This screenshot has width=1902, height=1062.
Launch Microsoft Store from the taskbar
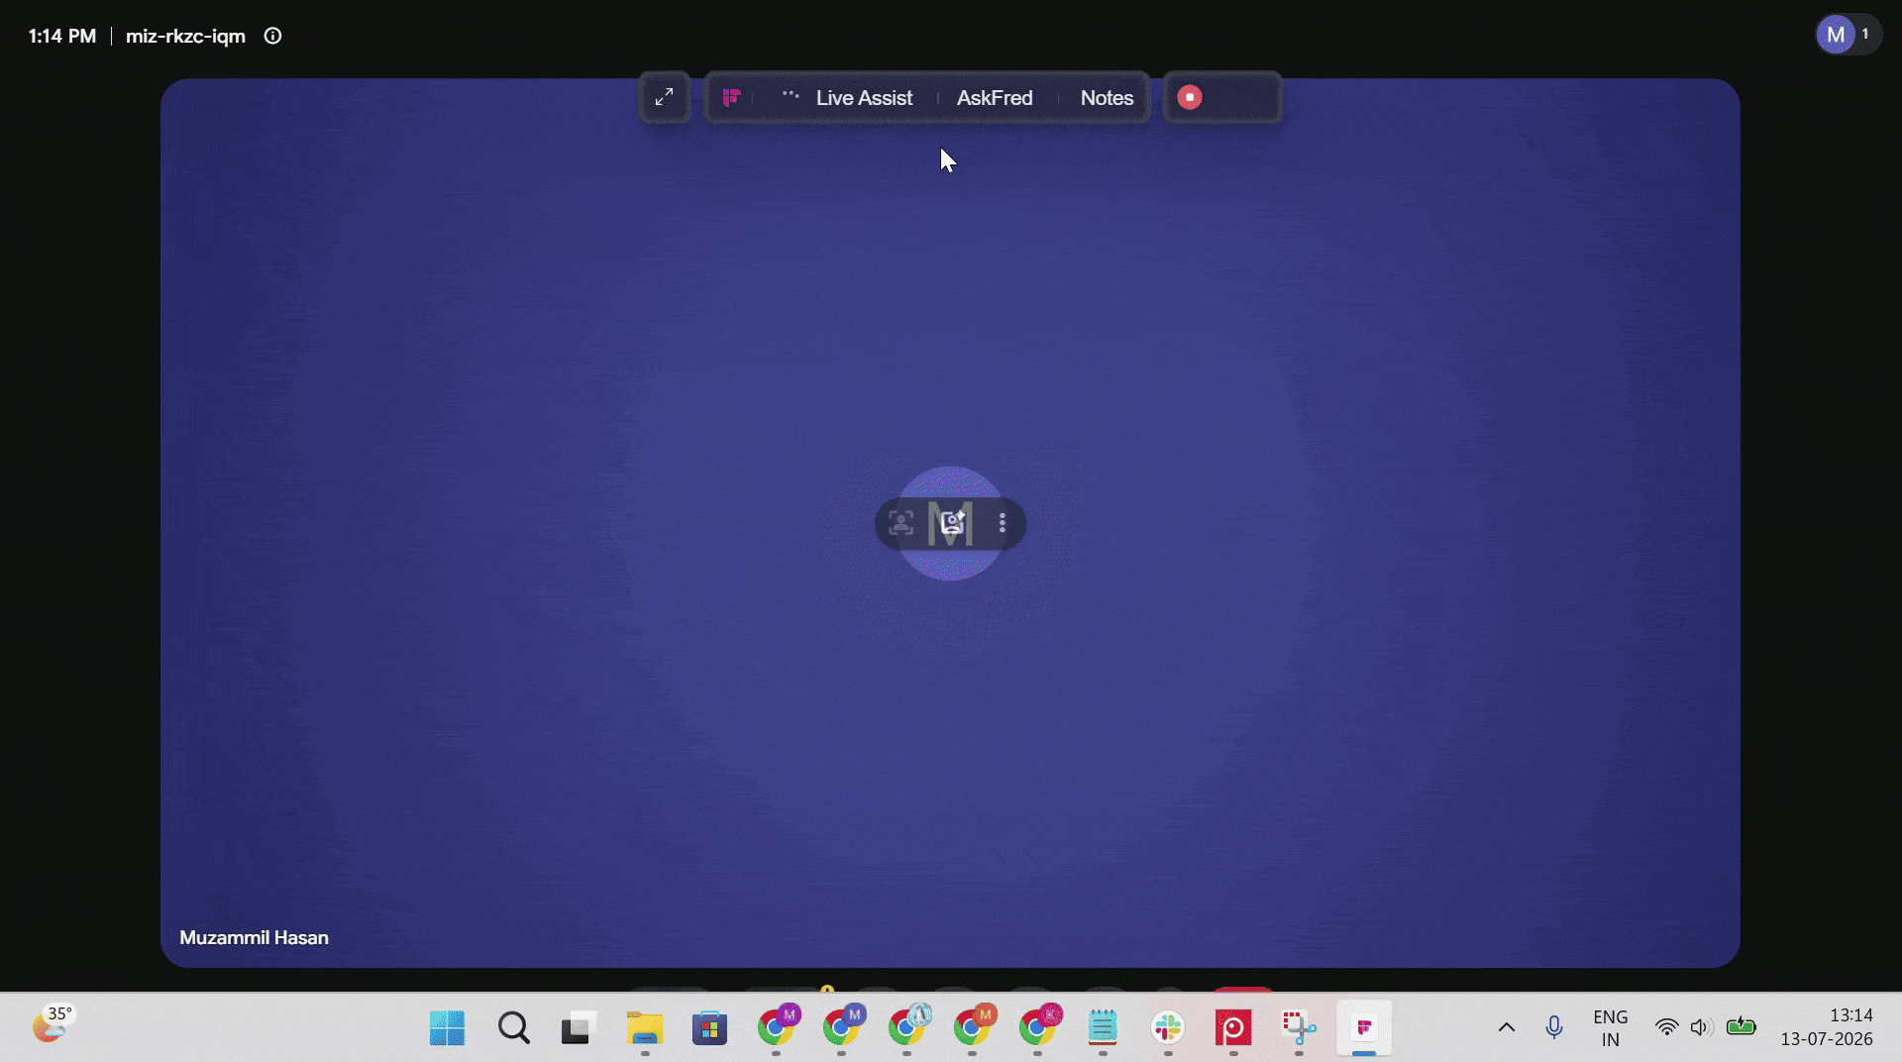709,1028
